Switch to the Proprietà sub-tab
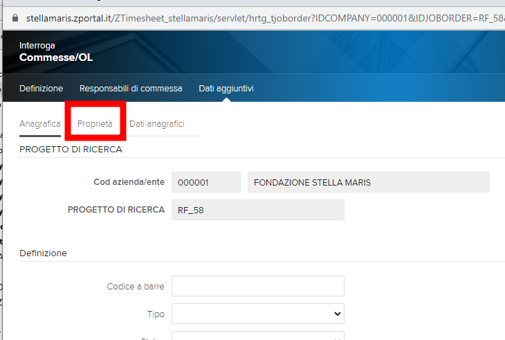Viewport: 505px width, 340px height. pos(95,123)
